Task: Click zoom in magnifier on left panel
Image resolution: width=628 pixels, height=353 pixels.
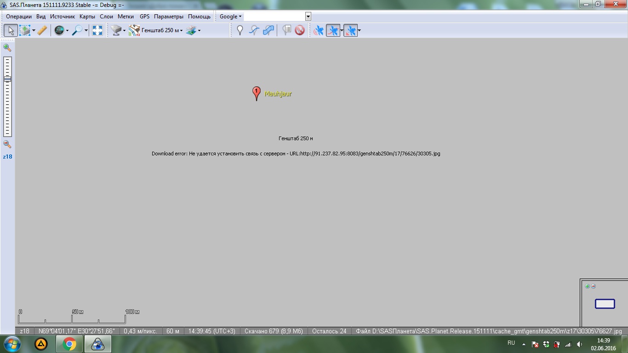Action: 7,47
